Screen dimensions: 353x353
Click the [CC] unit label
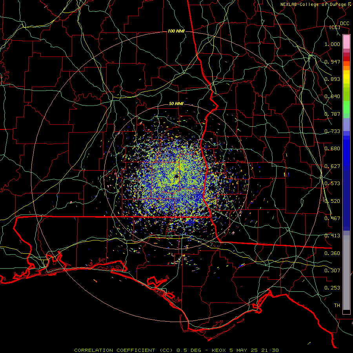[335, 27]
